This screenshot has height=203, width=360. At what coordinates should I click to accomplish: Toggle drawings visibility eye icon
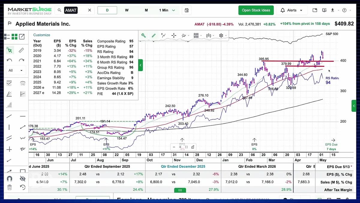point(22,179)
